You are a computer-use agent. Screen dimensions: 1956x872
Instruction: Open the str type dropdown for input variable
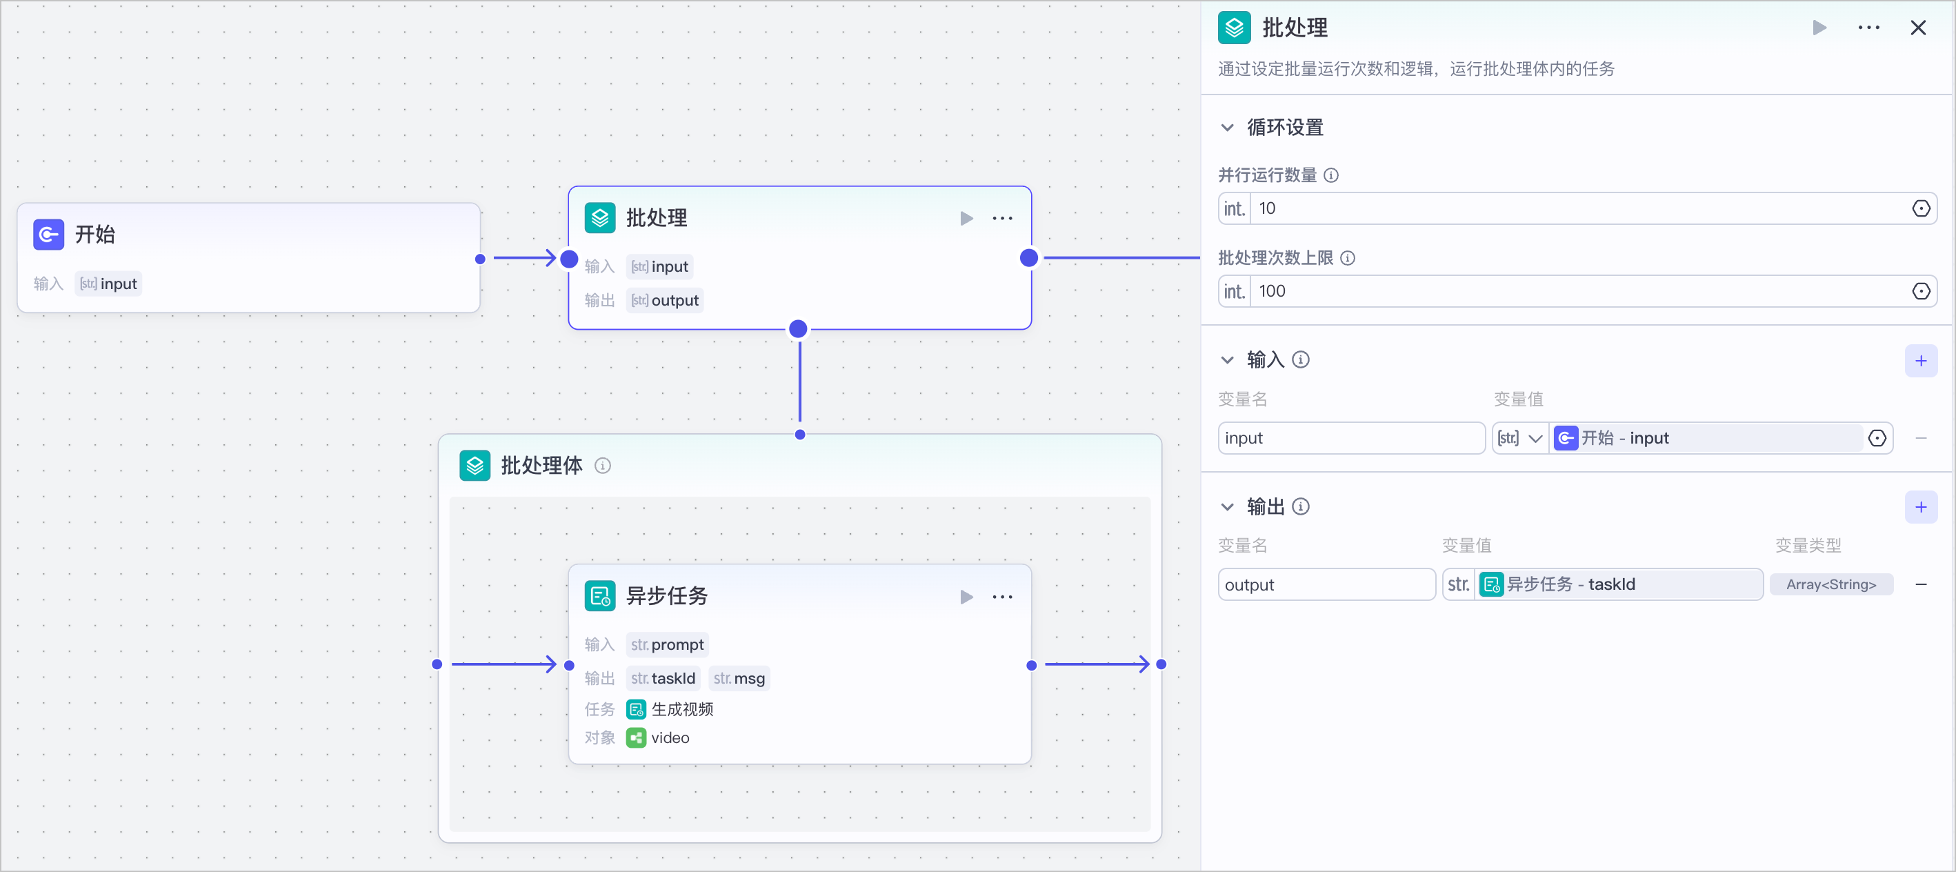1519,438
